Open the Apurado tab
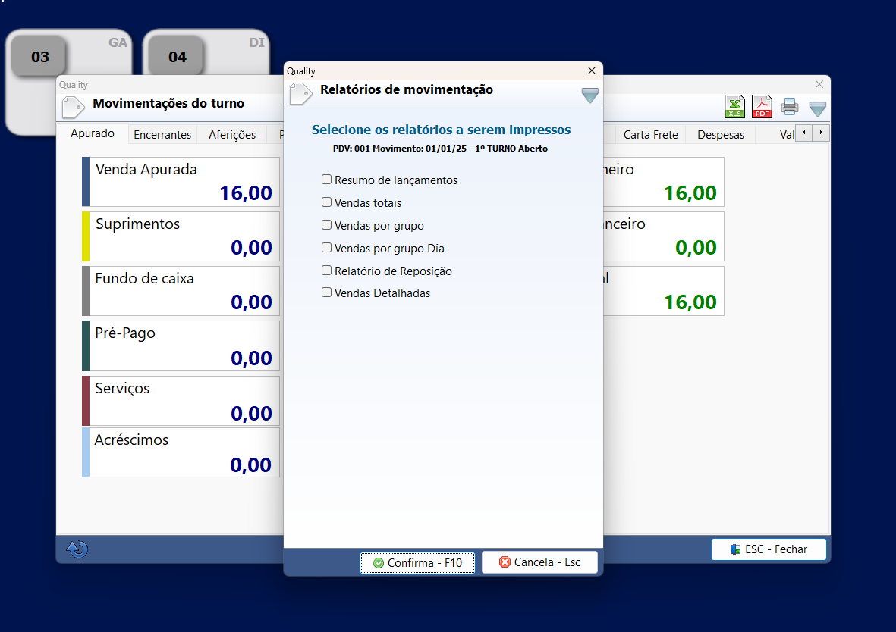The width and height of the screenshot is (896, 632). [93, 133]
